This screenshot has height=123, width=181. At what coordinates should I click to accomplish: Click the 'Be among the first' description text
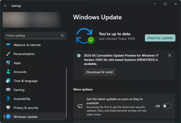tap(117, 109)
